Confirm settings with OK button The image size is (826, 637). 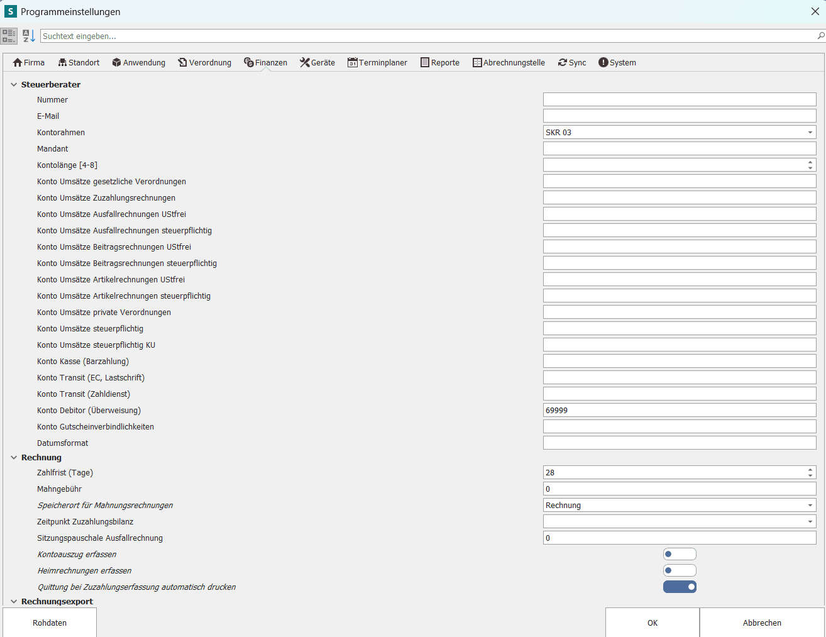pyautogui.click(x=653, y=623)
